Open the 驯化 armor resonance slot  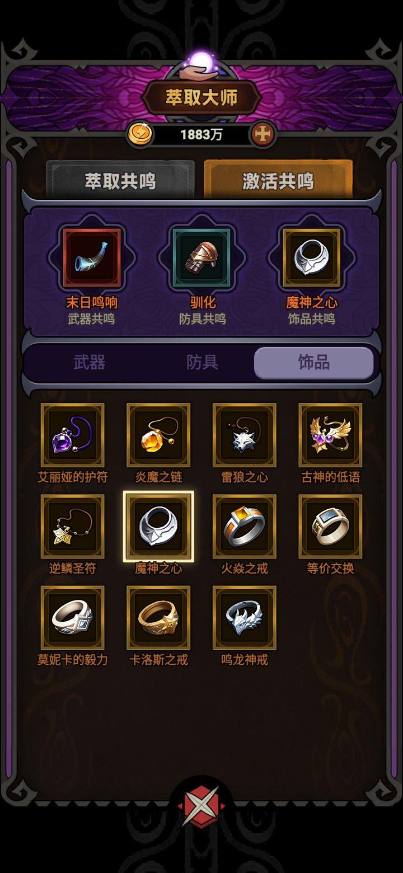point(202,258)
